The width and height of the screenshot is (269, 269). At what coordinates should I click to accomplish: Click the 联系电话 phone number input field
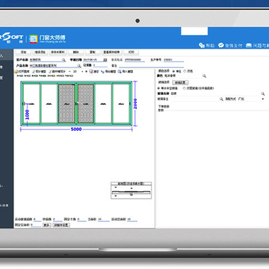[x=134, y=60]
